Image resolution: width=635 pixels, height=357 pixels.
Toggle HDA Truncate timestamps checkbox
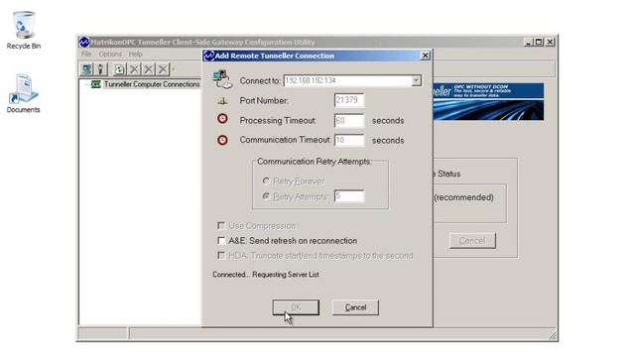221,256
